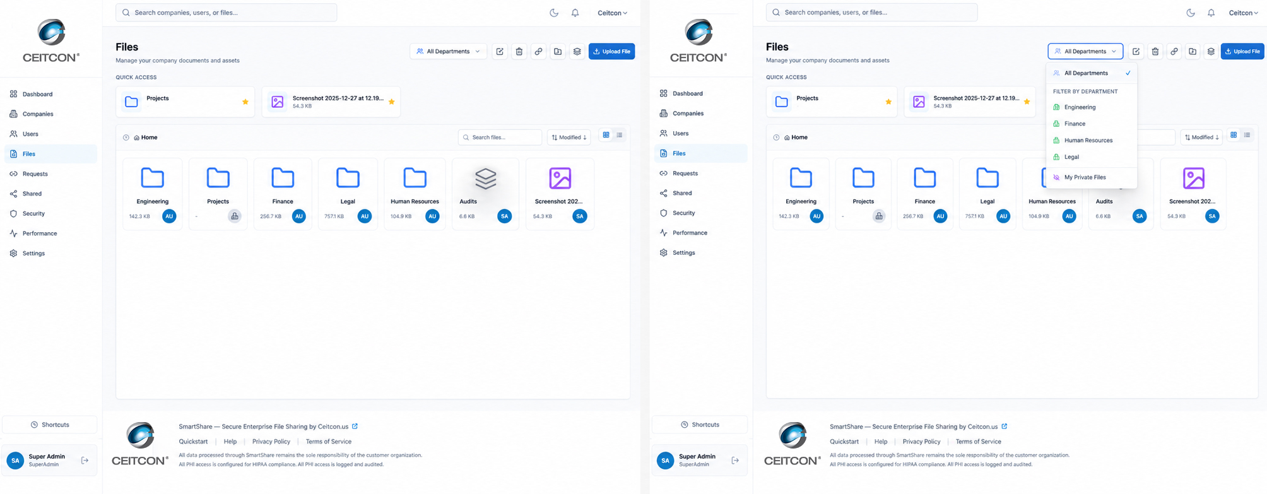Filter by Finance department in menu
Screen dimensions: 1267x494
point(1092,124)
